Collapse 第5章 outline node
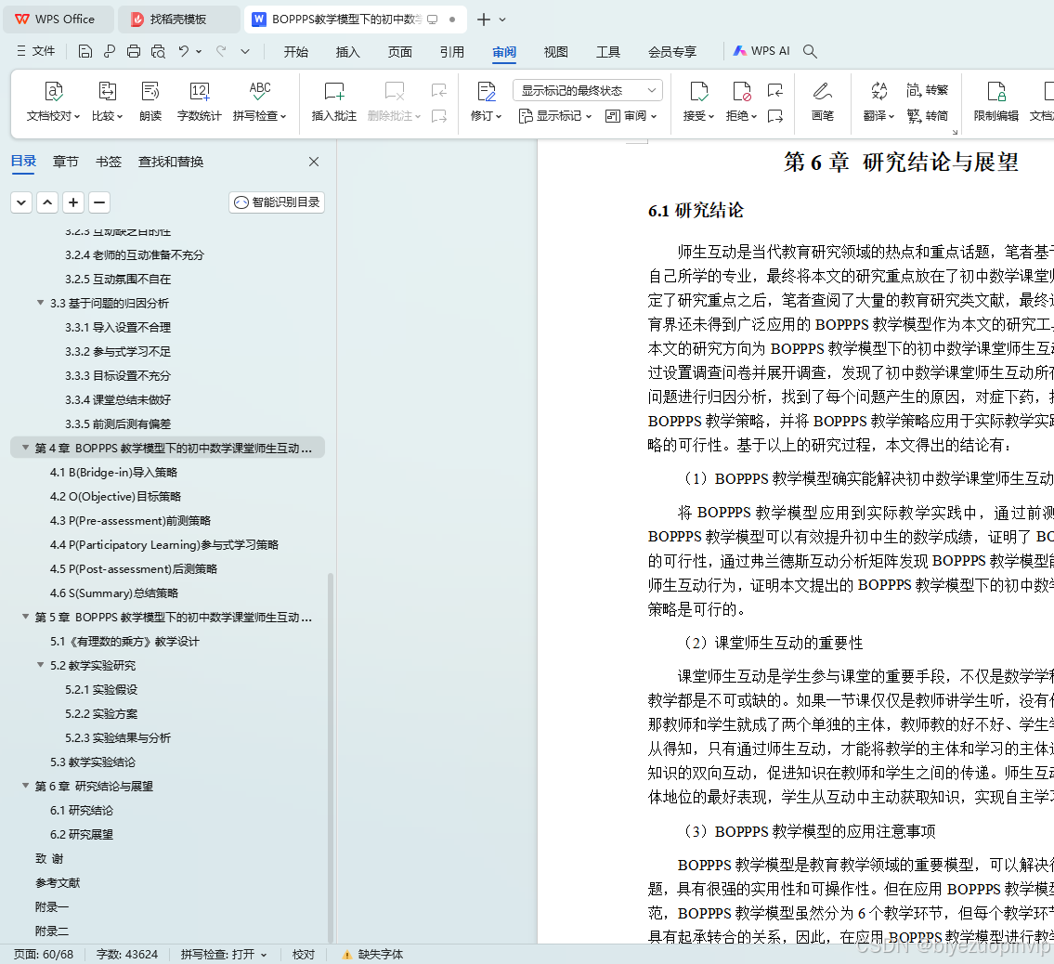The height and width of the screenshot is (964, 1054). pyautogui.click(x=26, y=617)
